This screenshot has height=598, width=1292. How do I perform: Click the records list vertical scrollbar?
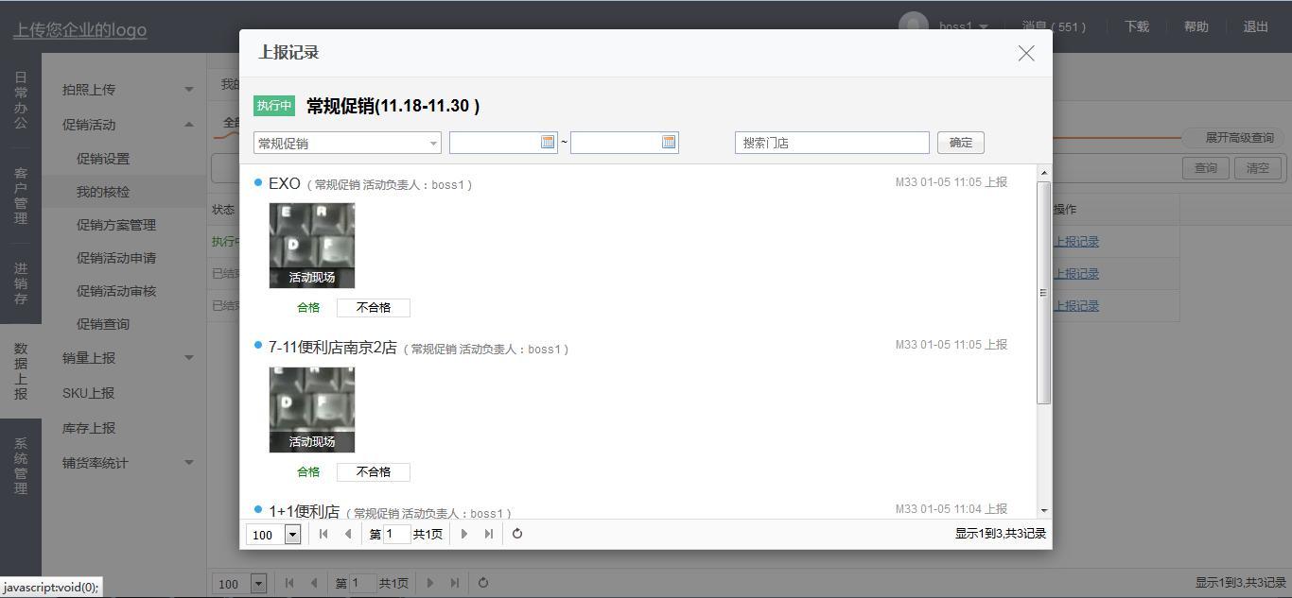(x=1043, y=293)
